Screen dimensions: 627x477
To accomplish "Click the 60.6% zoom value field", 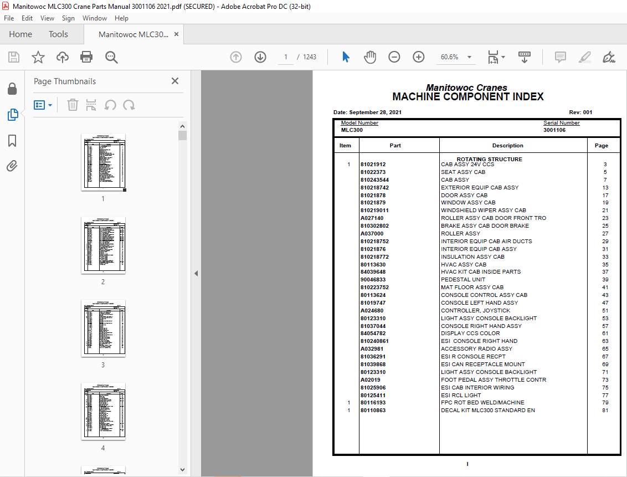I will (450, 57).
